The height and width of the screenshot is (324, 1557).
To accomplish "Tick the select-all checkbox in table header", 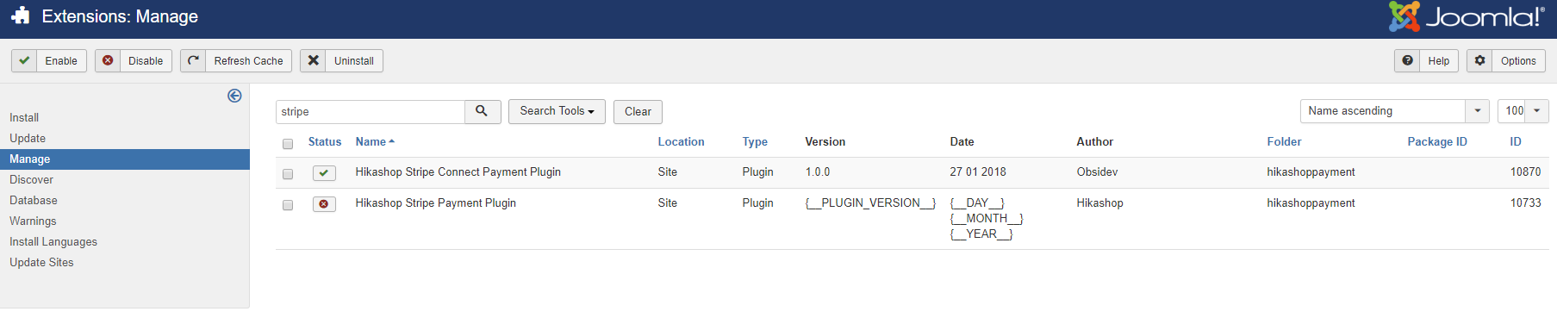I will tap(288, 144).
